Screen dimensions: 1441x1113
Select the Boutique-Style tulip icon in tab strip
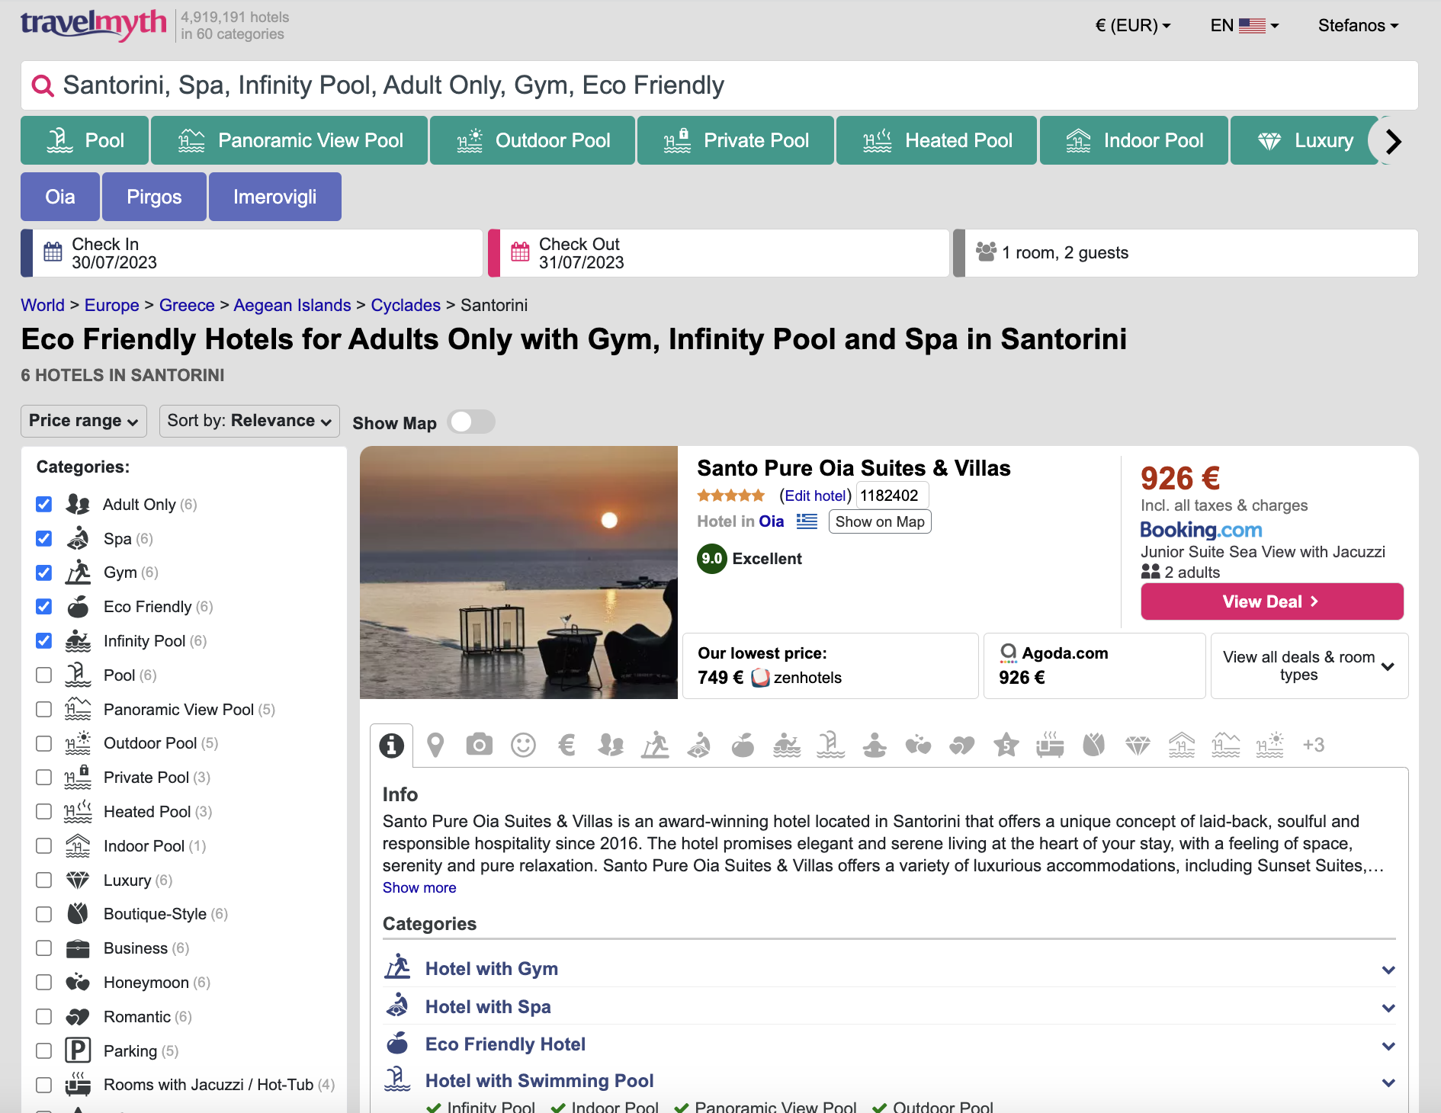1094,745
